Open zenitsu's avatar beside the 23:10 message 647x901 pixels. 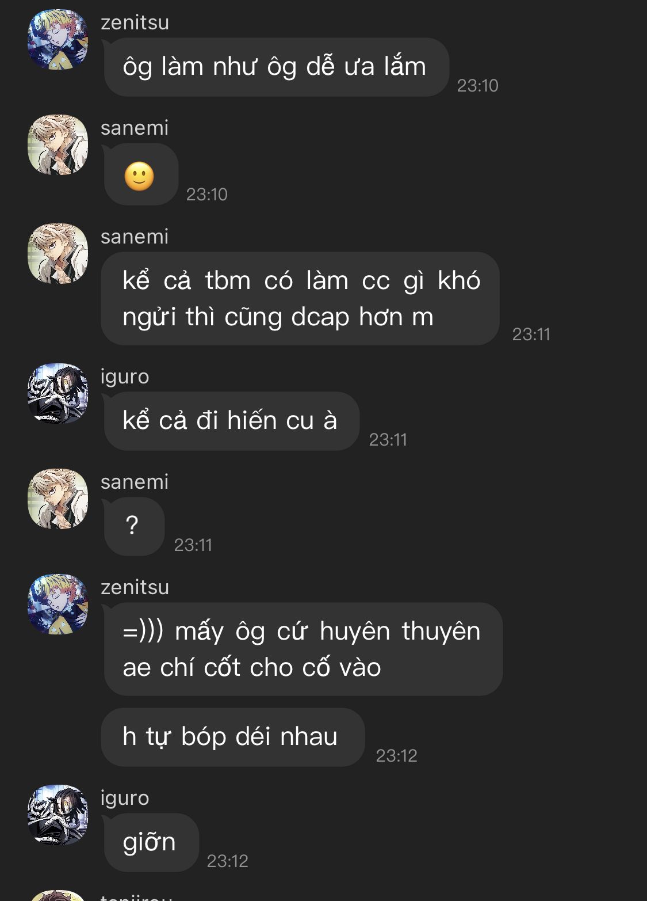click(58, 40)
